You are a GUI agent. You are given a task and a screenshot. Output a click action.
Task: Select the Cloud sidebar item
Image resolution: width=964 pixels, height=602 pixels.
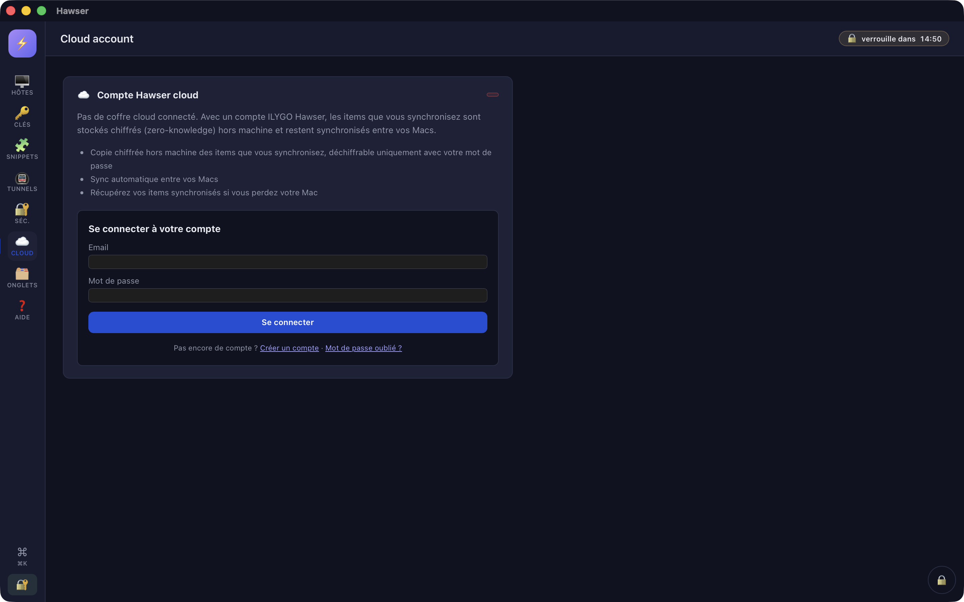22,246
